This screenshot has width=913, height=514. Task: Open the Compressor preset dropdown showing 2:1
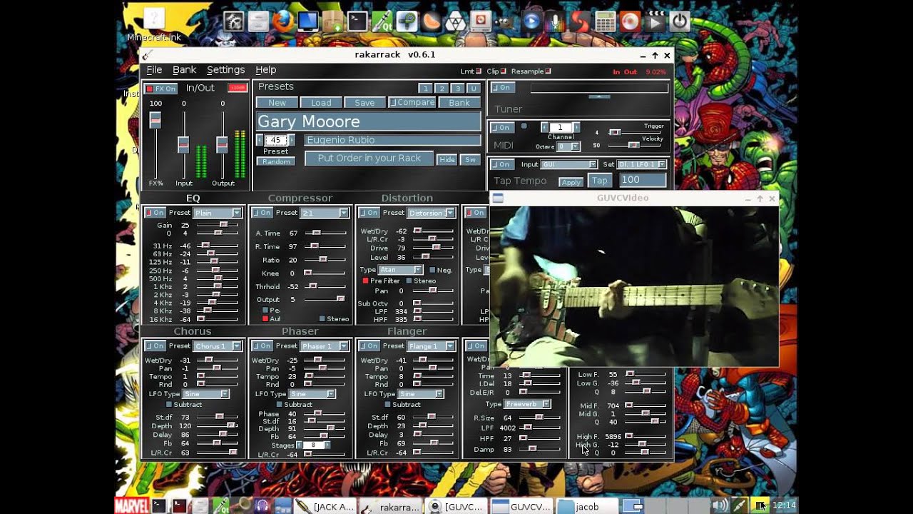coord(325,213)
